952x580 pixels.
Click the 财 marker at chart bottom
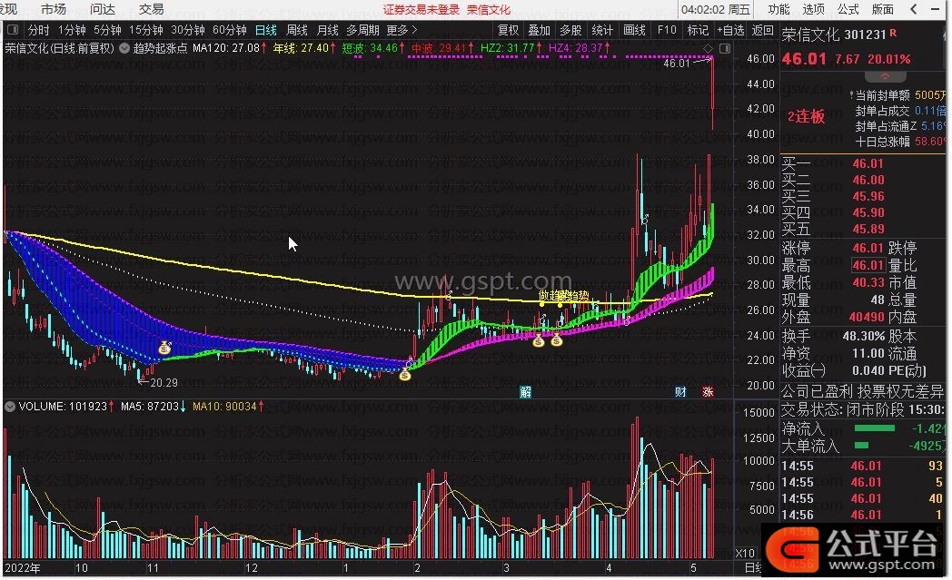pos(680,392)
